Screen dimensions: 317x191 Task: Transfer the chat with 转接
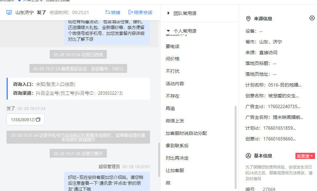[x=113, y=12]
